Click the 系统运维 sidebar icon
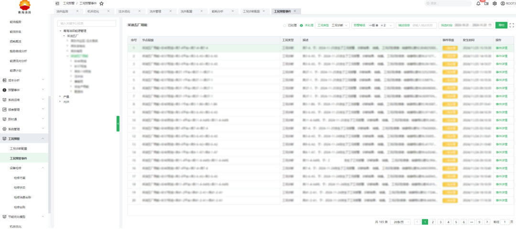The image size is (516, 238). (x=4, y=100)
